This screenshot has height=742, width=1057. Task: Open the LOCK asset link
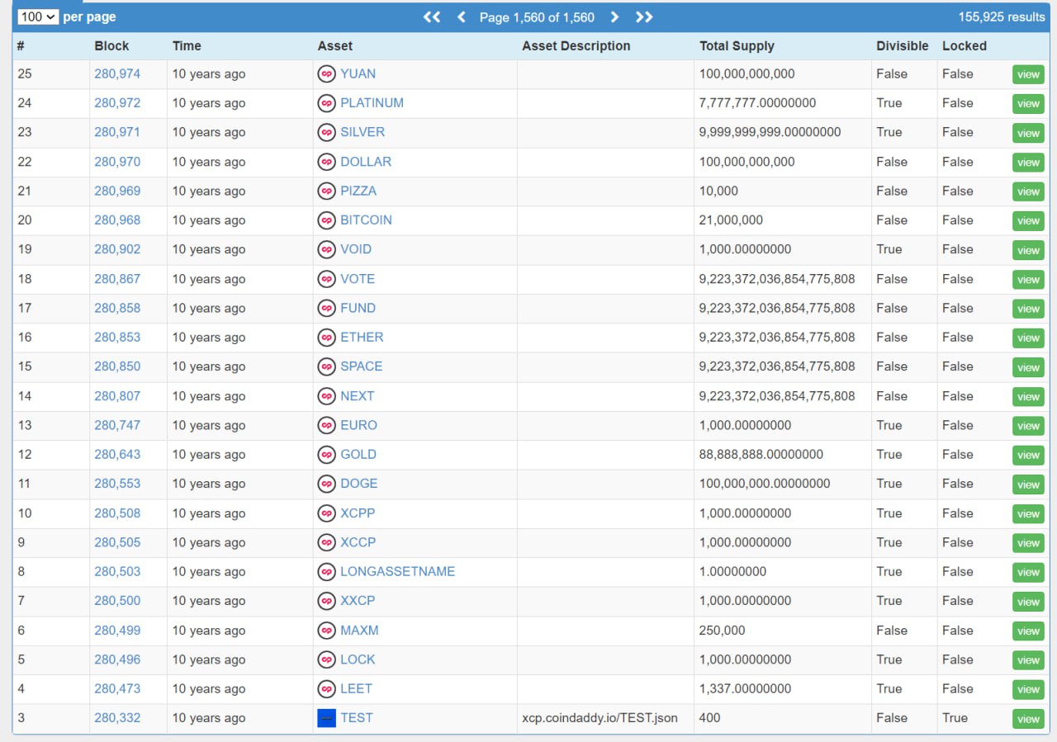[x=358, y=659]
